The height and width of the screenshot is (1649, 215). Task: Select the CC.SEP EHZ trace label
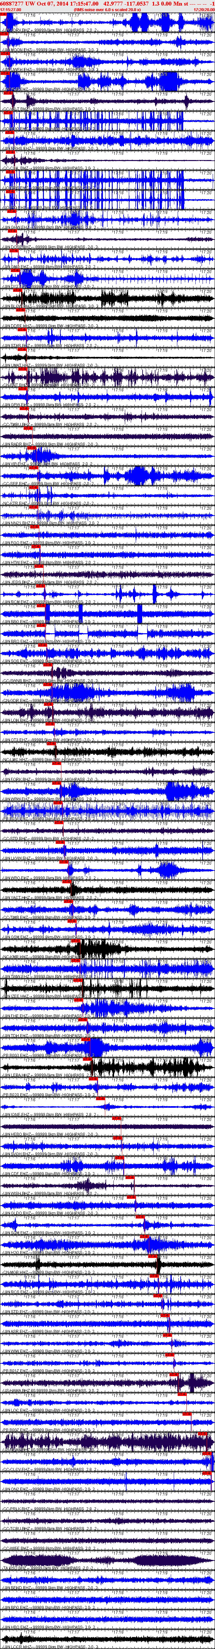click(50, 483)
